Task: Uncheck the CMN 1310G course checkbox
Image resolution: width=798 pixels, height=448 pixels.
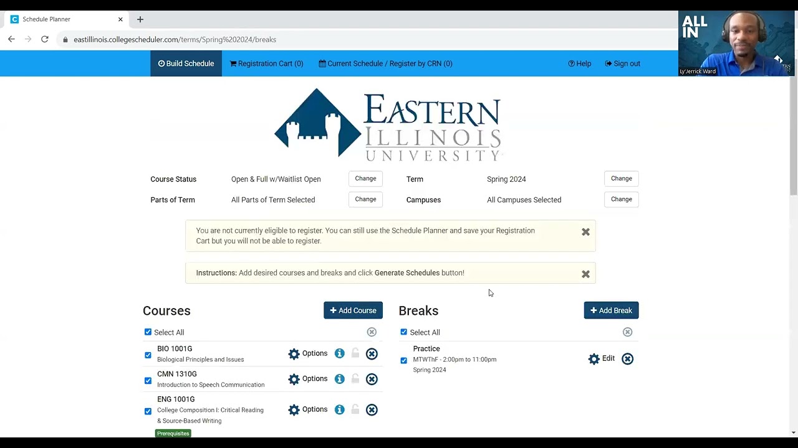Action: tap(148, 381)
